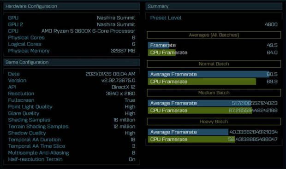Click the Medium Batch Average Framerate bar
Image resolution: width=286 pixels, height=169 pixels.
coord(199,103)
